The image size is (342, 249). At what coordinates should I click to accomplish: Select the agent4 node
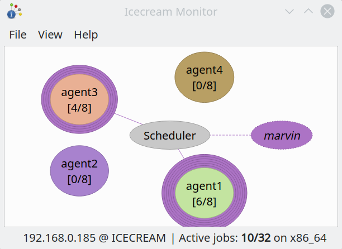[x=204, y=78]
